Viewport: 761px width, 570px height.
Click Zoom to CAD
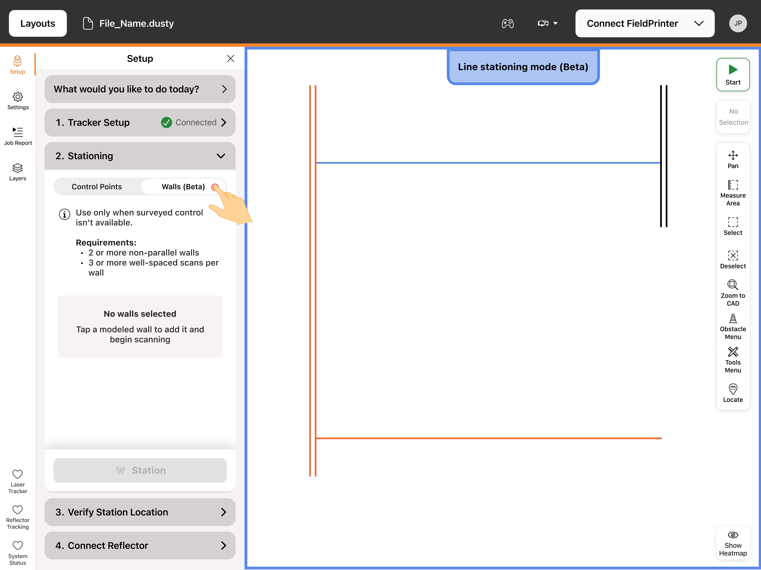click(733, 293)
